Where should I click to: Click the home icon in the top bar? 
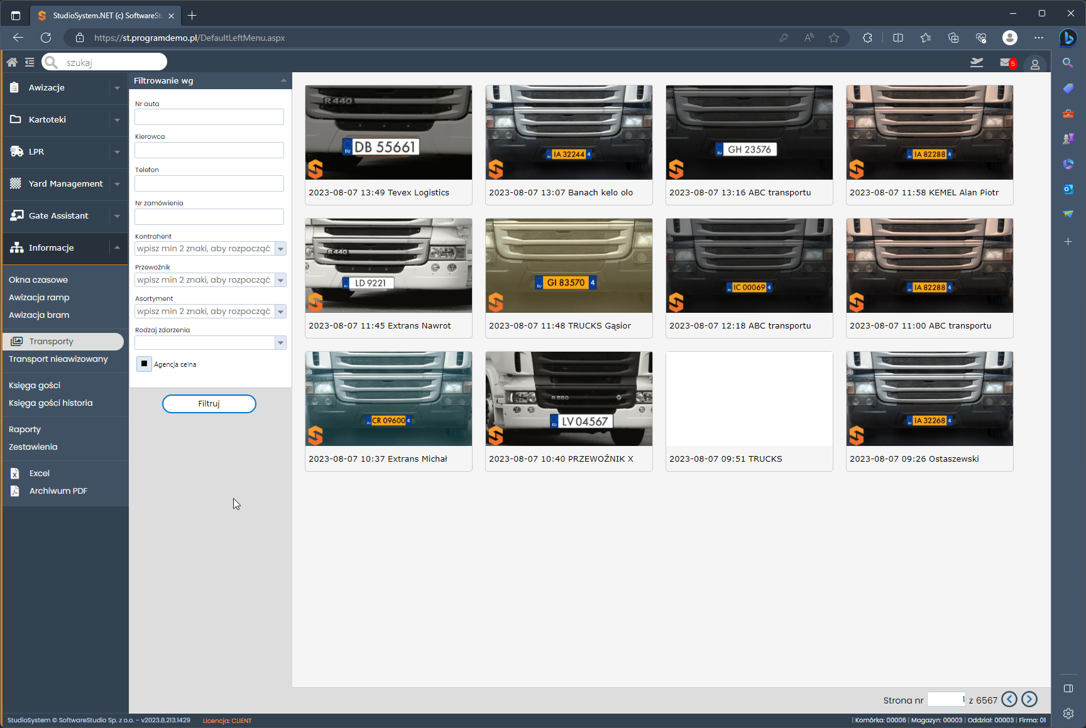[12, 62]
